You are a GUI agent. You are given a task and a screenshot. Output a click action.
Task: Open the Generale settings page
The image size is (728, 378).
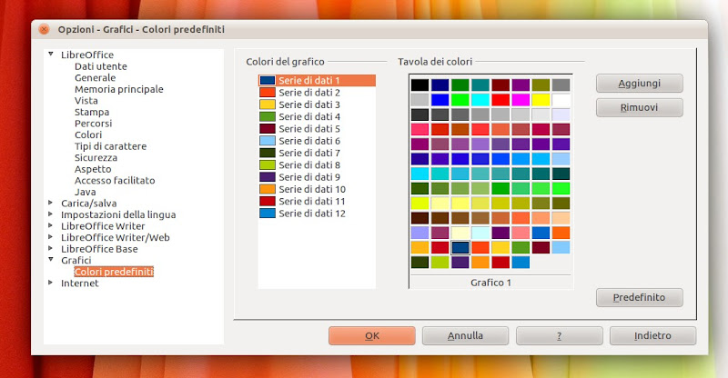point(96,77)
